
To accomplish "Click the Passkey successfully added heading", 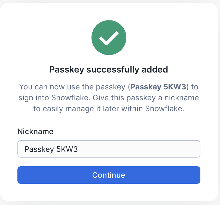I will point(109,70).
